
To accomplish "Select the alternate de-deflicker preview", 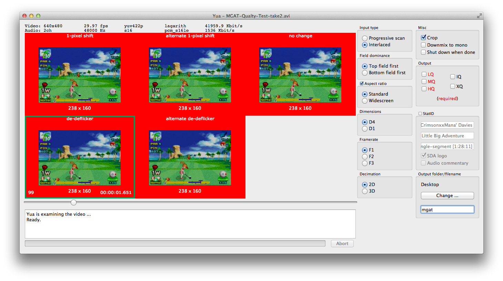I will (x=190, y=158).
